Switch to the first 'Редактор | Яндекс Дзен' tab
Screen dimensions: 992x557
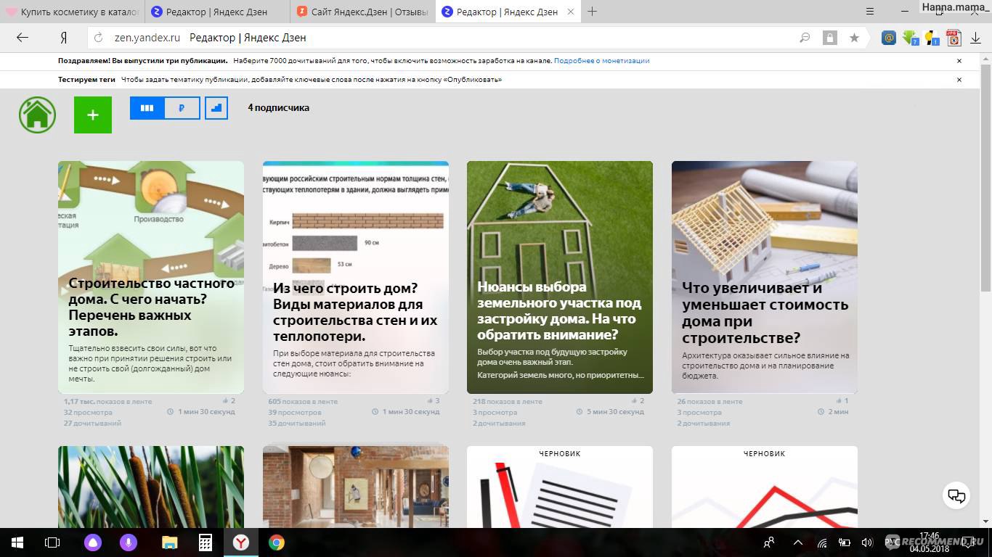point(218,12)
